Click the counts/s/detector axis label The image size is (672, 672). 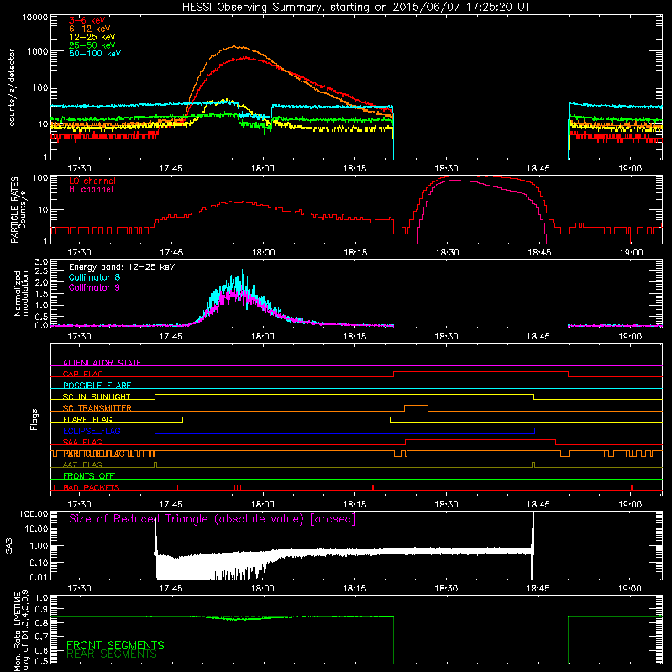click(x=12, y=87)
